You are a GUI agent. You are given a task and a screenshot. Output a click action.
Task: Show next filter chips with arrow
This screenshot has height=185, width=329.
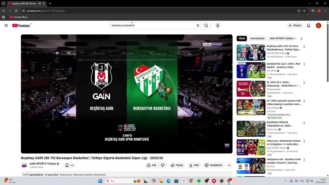pos(301,39)
